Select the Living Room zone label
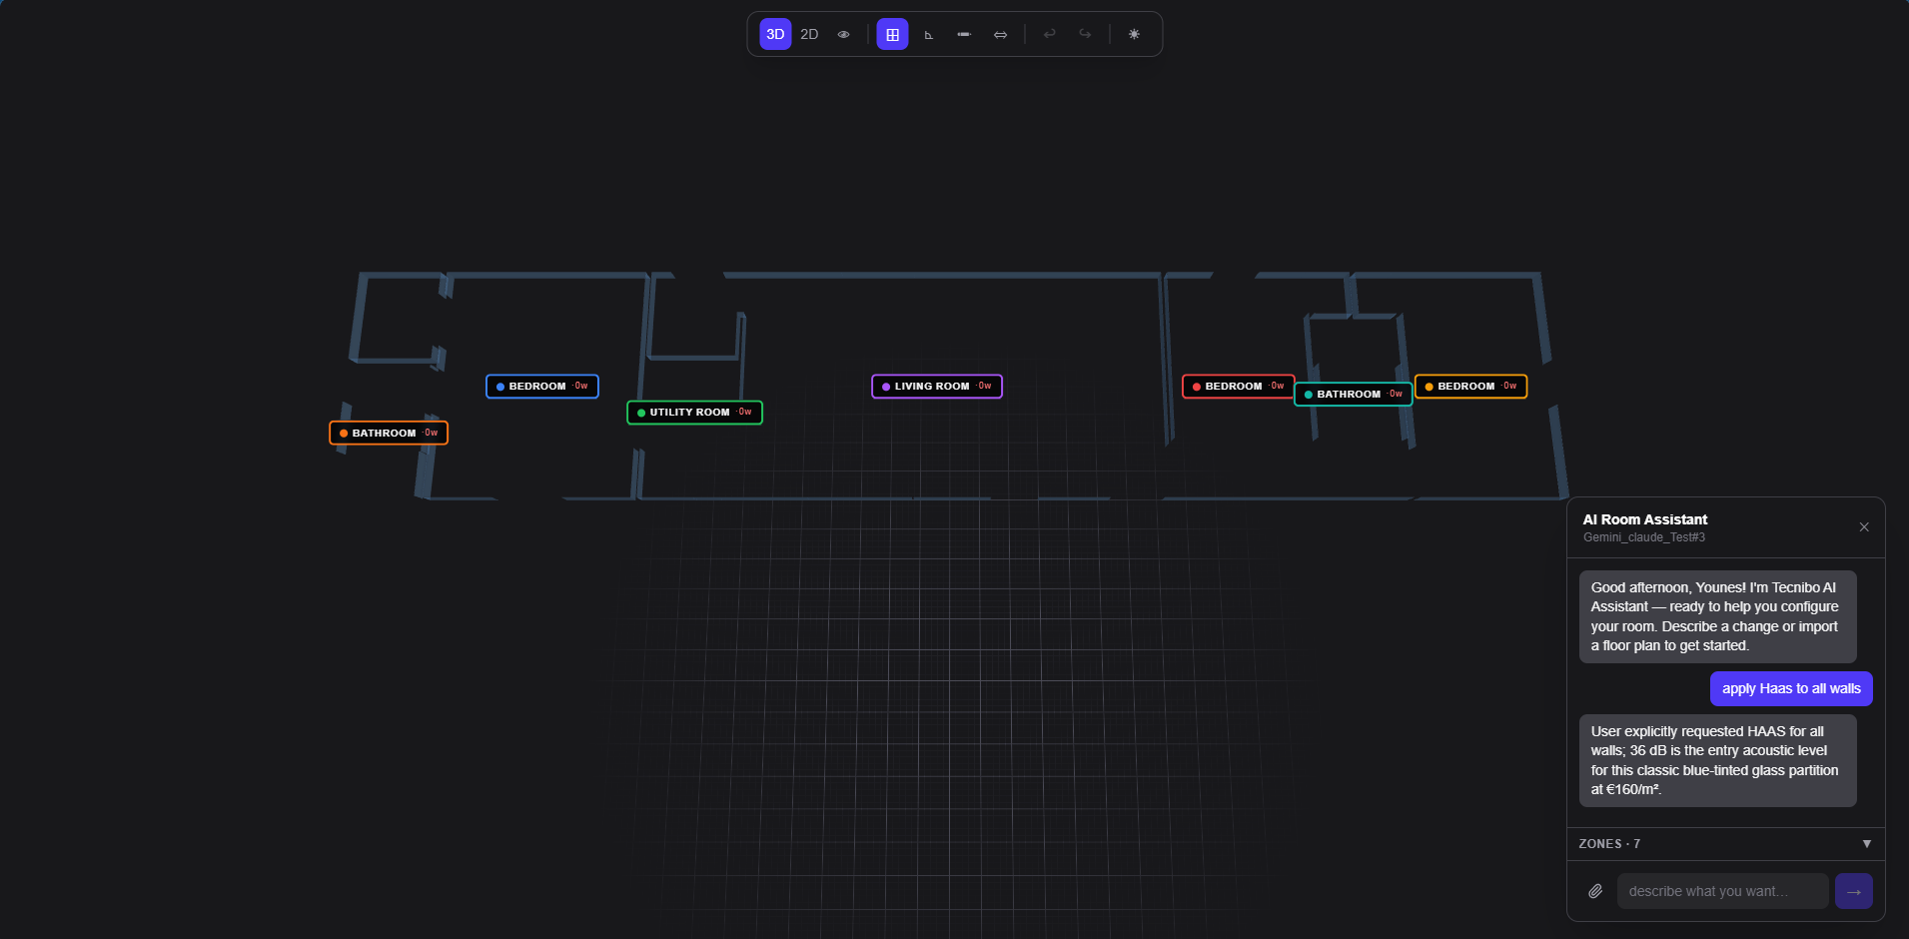The height and width of the screenshot is (939, 1909). click(937, 387)
